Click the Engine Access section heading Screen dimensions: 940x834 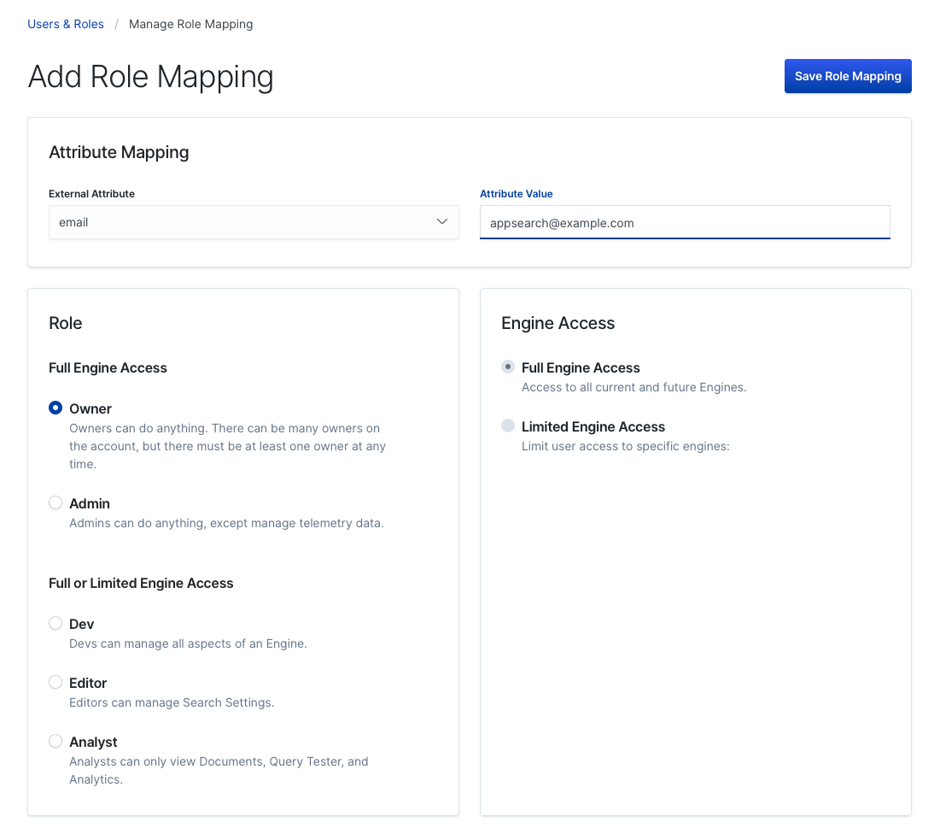558,323
